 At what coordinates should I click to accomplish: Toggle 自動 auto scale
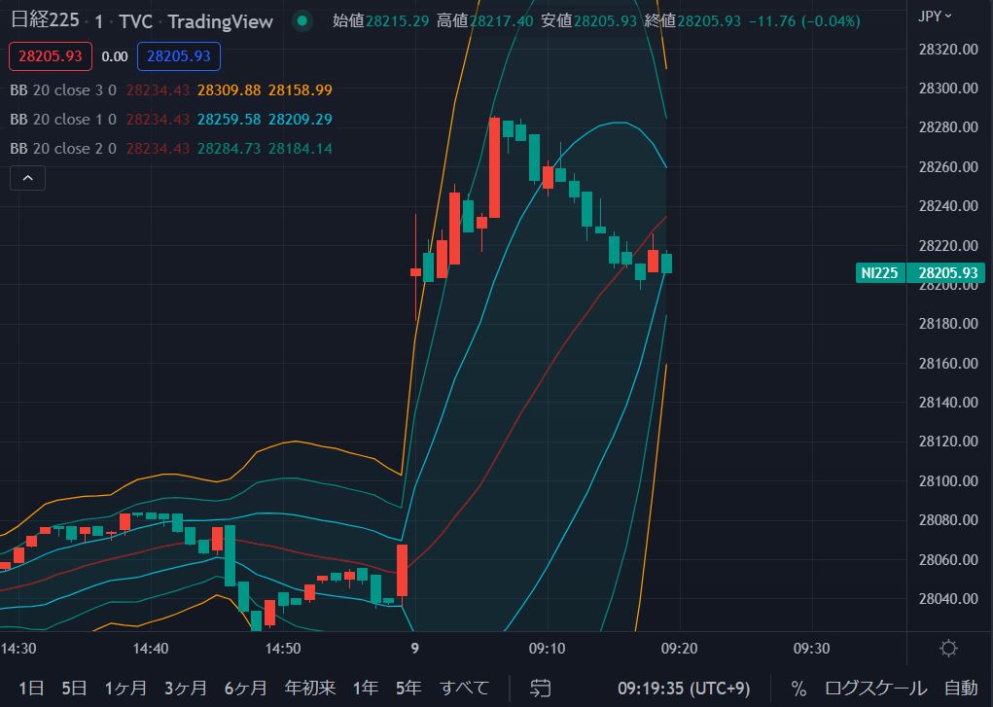(x=961, y=688)
